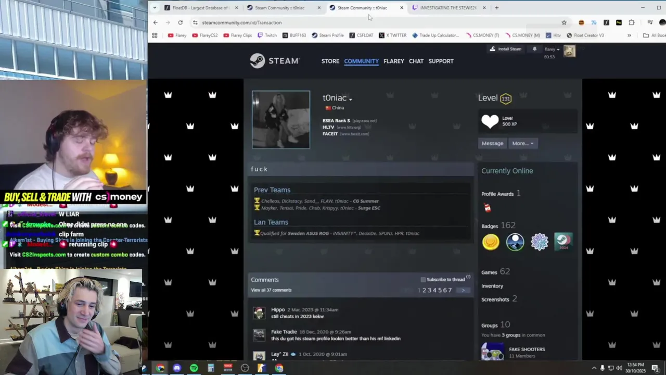Open the browser extensions puzzle icon
This screenshot has width=666, height=375.
click(x=632, y=22)
